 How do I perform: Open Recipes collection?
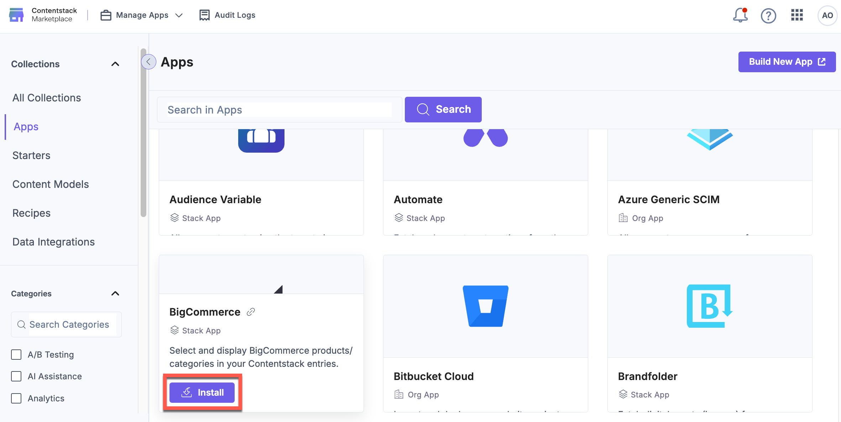point(31,213)
